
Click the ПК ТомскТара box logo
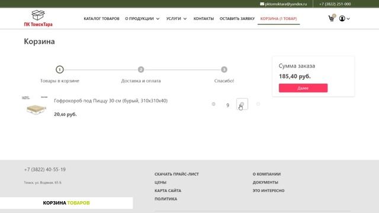(38, 18)
